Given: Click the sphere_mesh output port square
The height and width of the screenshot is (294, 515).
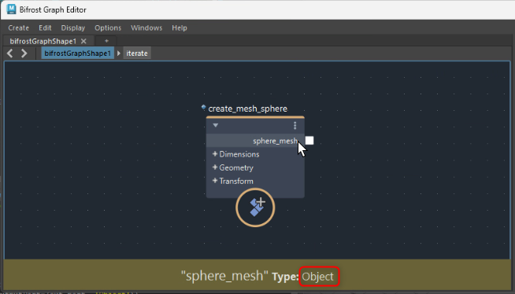Looking at the screenshot, I should 309,141.
